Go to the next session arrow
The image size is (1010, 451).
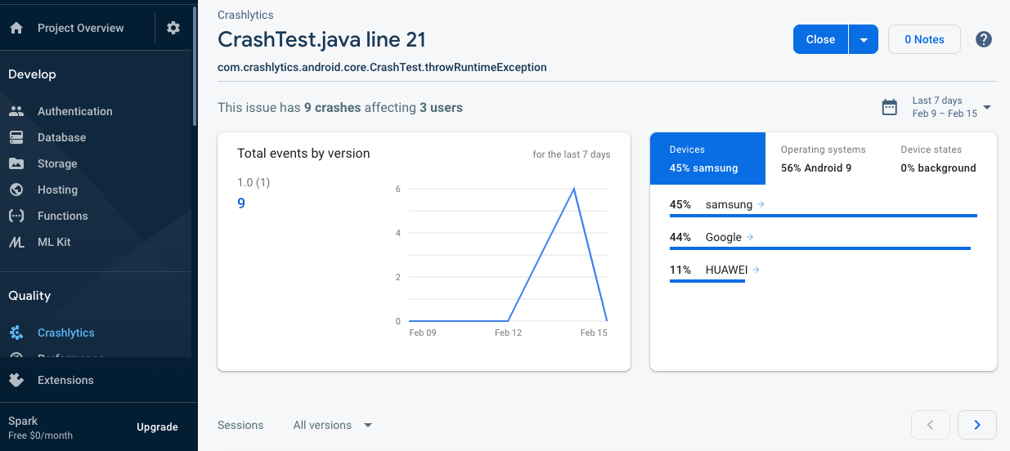[x=977, y=425]
